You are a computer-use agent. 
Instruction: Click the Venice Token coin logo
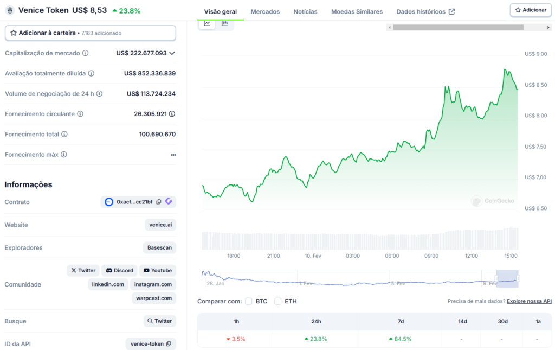coord(10,10)
